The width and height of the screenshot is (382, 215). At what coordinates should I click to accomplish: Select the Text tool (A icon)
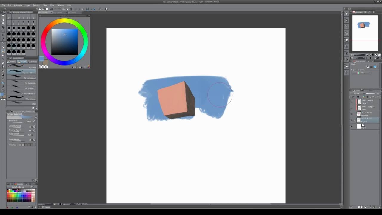click(3, 87)
